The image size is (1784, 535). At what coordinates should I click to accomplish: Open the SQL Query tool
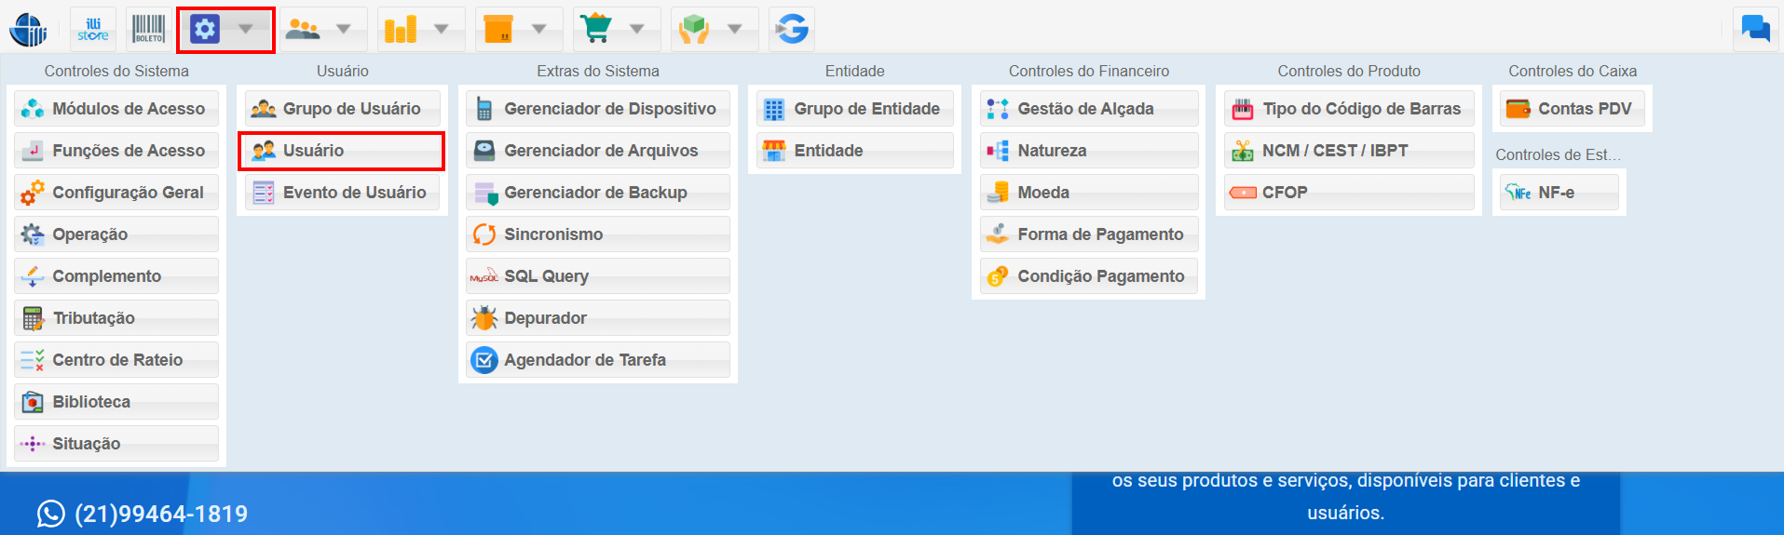pos(597,276)
